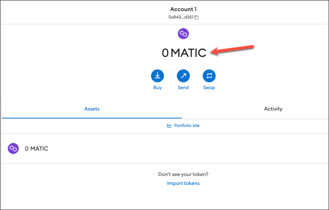Select the Assets tab

pos(92,109)
